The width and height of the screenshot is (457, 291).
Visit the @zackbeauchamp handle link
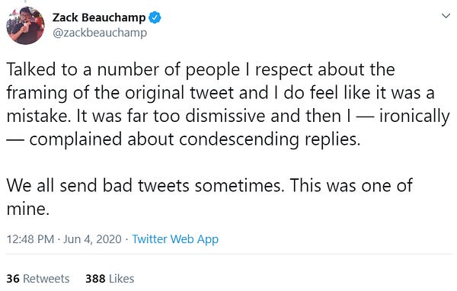(x=100, y=33)
